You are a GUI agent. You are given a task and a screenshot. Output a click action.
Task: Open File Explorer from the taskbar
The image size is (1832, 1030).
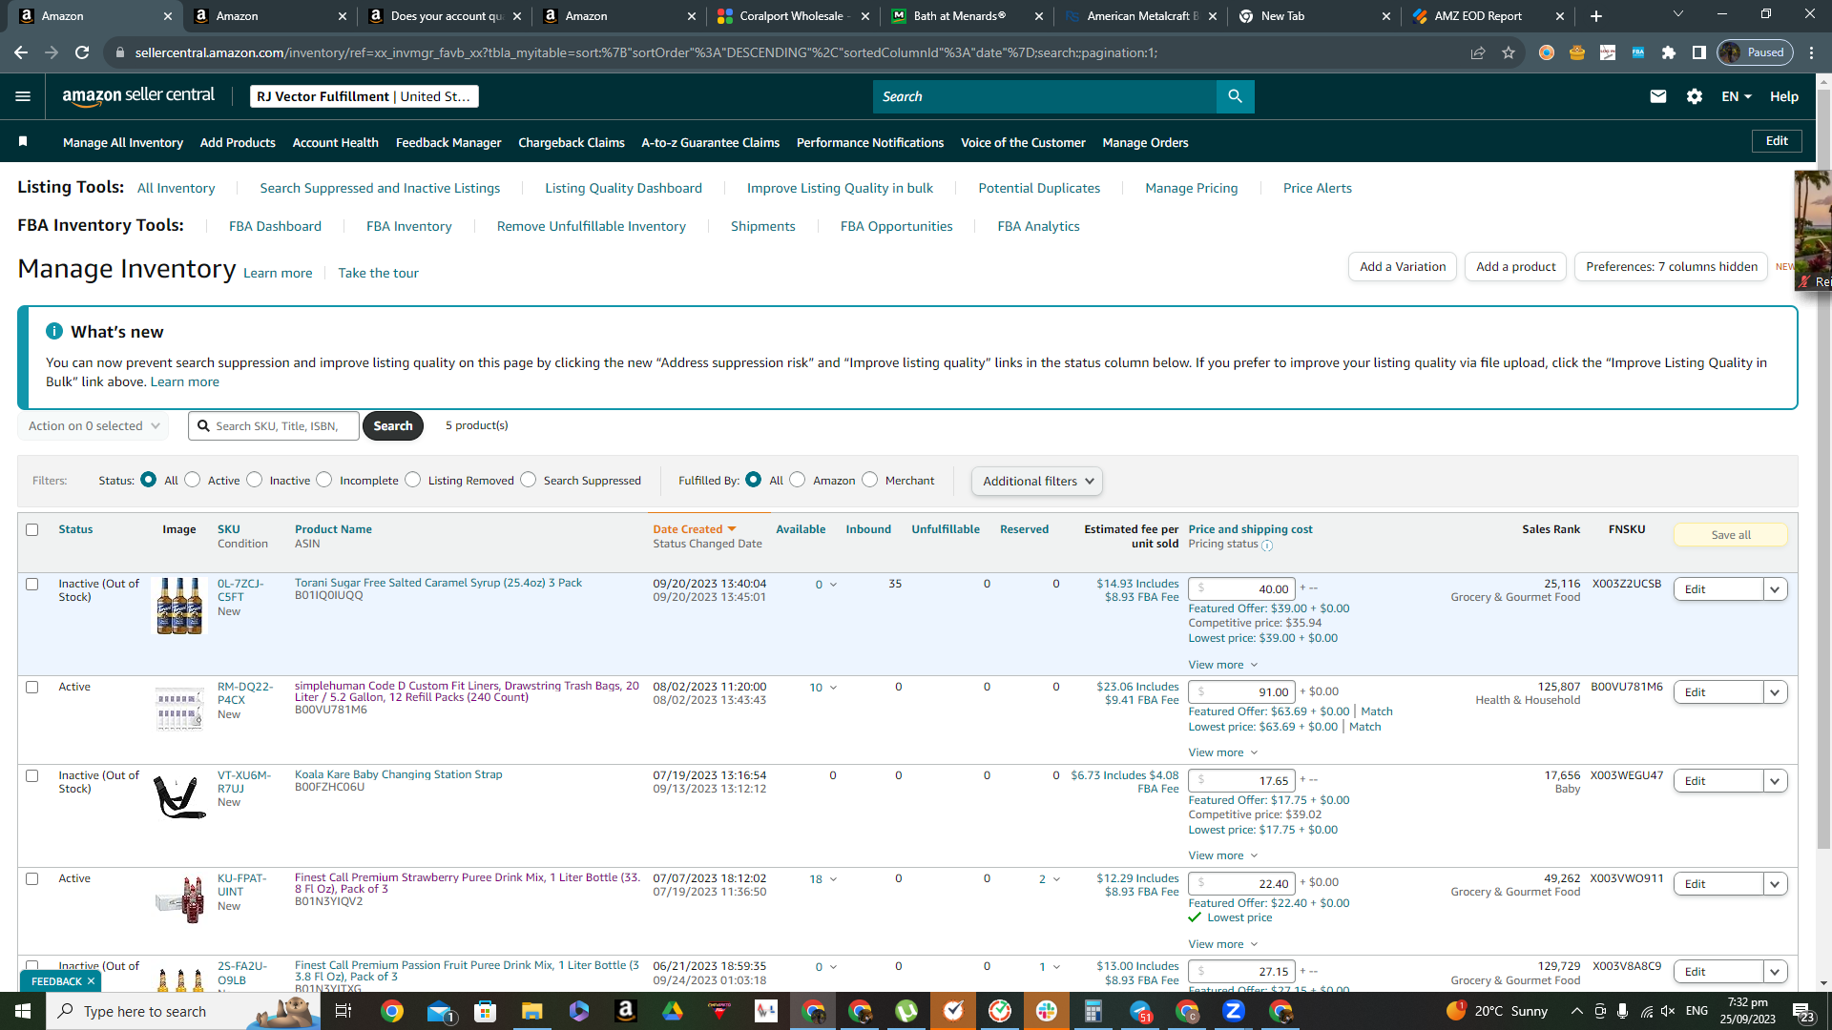pyautogui.click(x=532, y=1011)
